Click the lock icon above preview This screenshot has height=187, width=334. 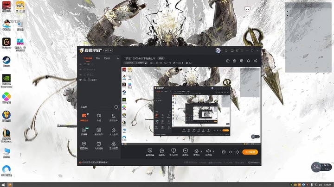pyautogui.click(x=235, y=61)
